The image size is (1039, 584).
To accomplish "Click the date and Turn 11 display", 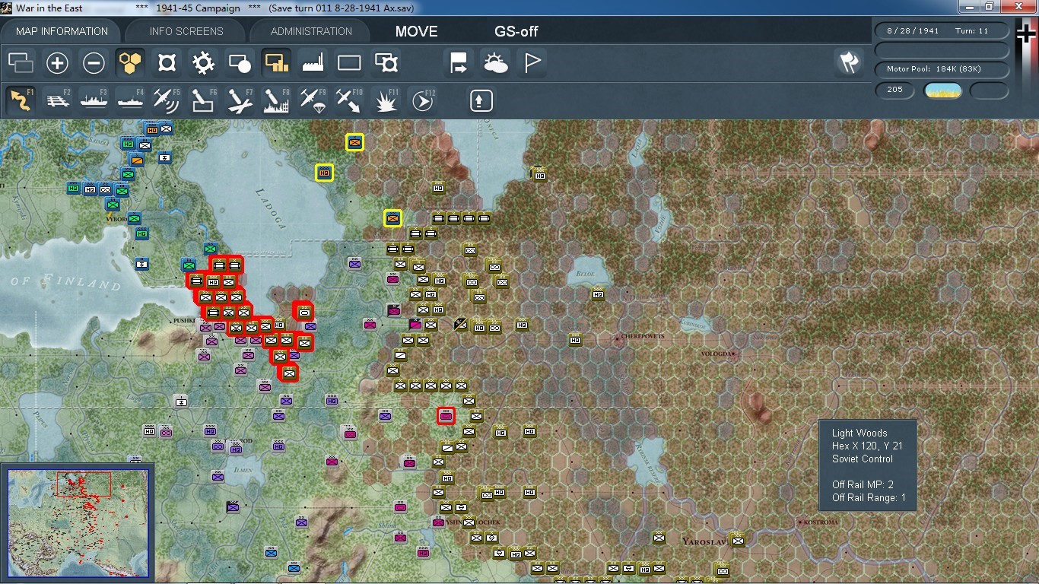I will [x=942, y=31].
